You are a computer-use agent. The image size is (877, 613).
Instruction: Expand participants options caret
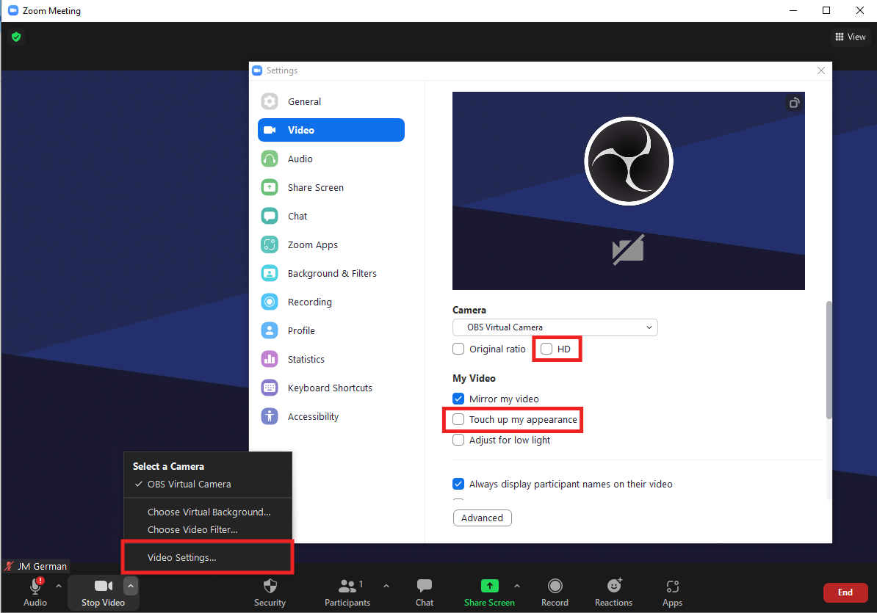click(x=386, y=586)
